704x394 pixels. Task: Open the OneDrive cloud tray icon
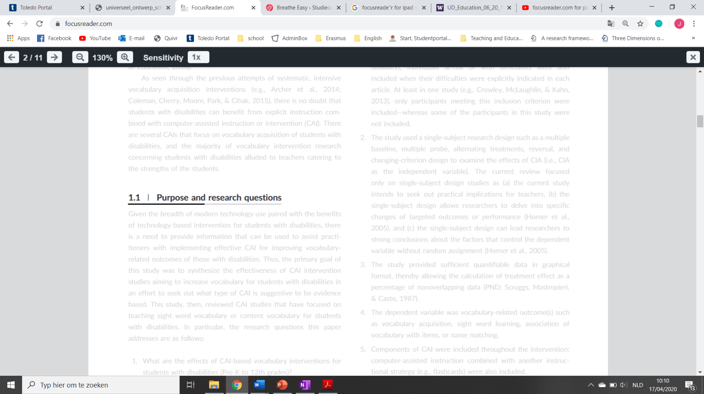602,385
